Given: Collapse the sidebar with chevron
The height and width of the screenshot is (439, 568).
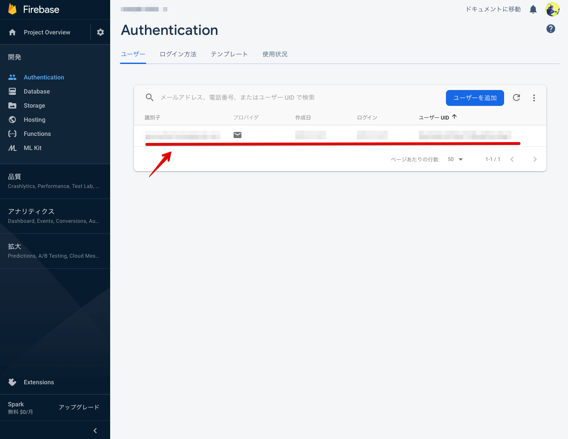Looking at the screenshot, I should click(x=95, y=431).
